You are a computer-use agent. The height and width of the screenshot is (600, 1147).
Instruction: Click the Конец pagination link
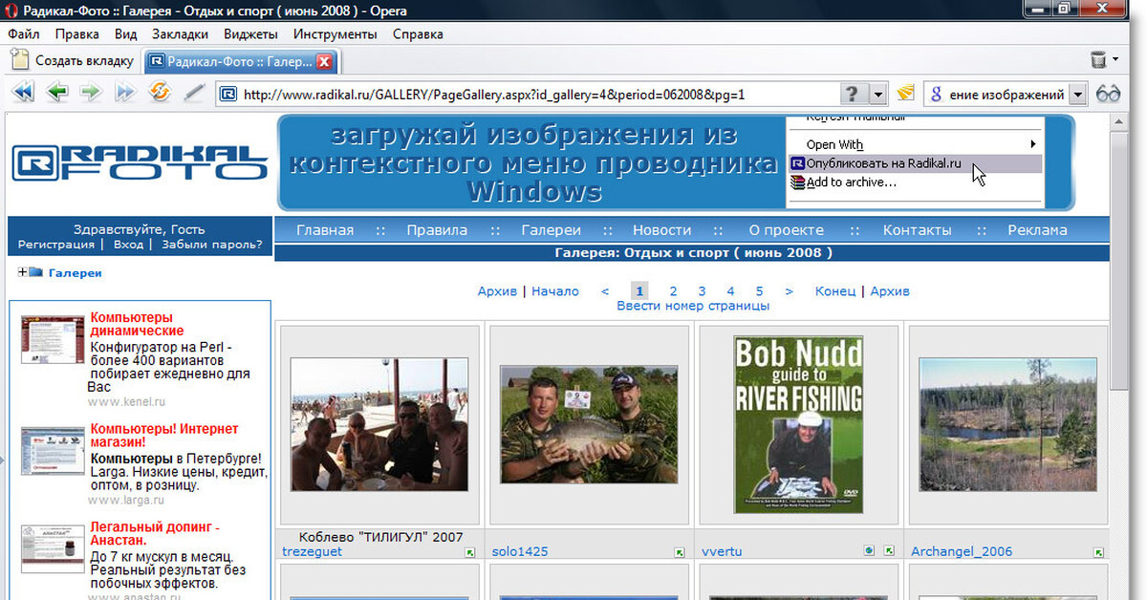[835, 291]
